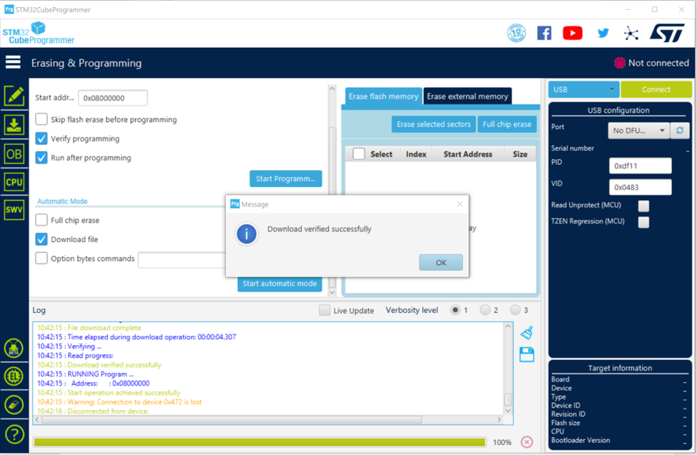Click the Start address input field
The width and height of the screenshot is (697, 455).
pyautogui.click(x=113, y=98)
